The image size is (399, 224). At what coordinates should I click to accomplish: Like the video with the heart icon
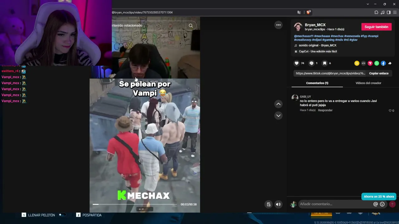click(296, 63)
